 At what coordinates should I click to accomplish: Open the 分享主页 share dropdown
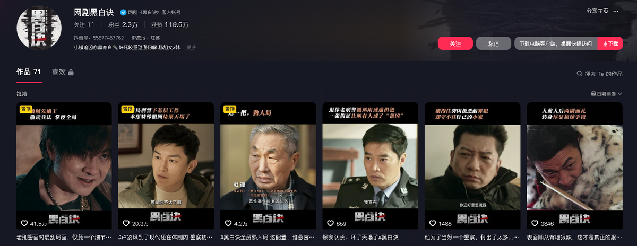click(597, 11)
